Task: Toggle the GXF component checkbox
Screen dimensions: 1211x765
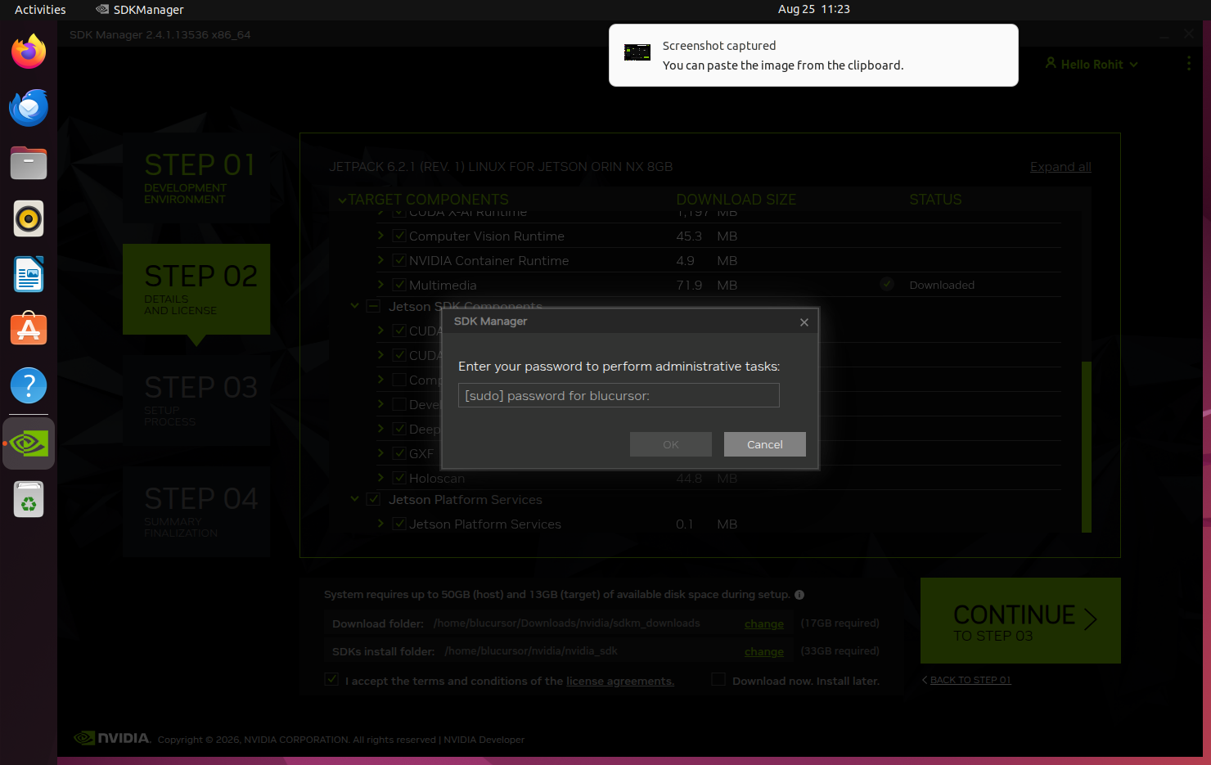Action: [x=399, y=453]
